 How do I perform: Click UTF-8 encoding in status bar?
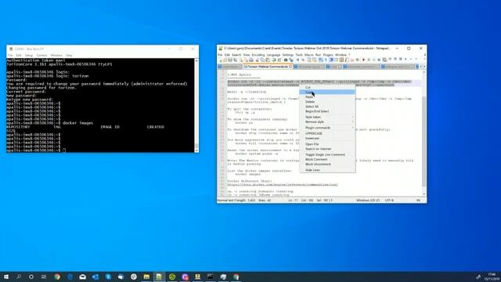[389, 201]
